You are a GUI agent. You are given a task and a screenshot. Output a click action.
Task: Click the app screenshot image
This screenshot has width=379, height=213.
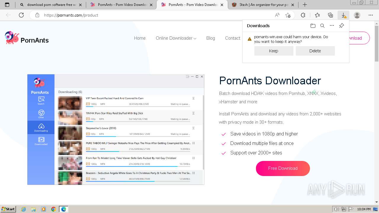(x=116, y=130)
